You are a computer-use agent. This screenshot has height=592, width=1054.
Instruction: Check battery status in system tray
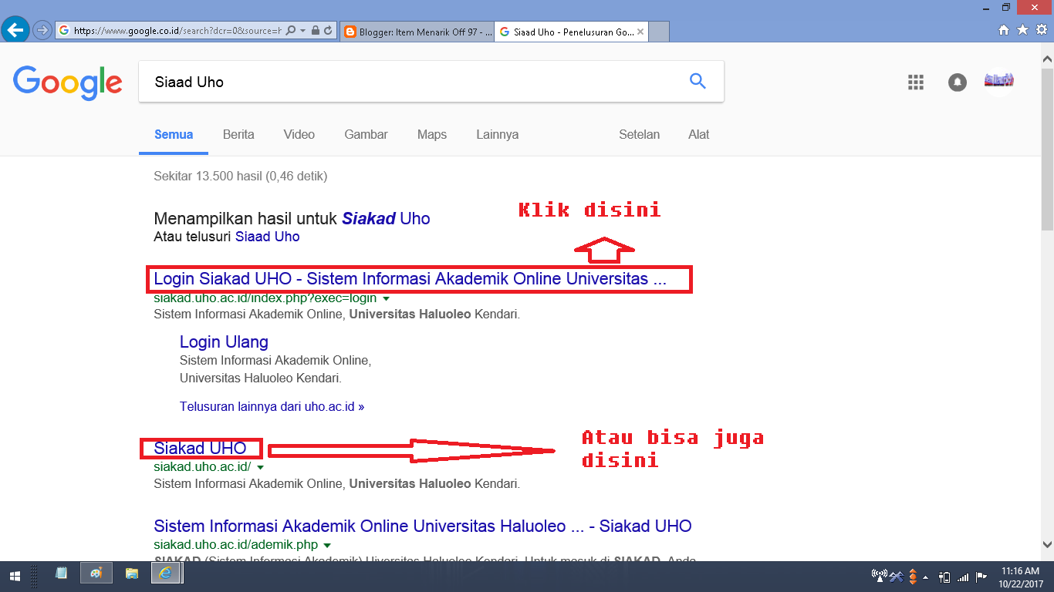944,576
